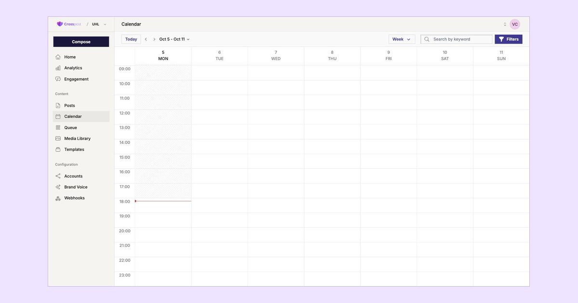Select the 11 SUN column header
Screen dimensions: 578x303
(501, 55)
